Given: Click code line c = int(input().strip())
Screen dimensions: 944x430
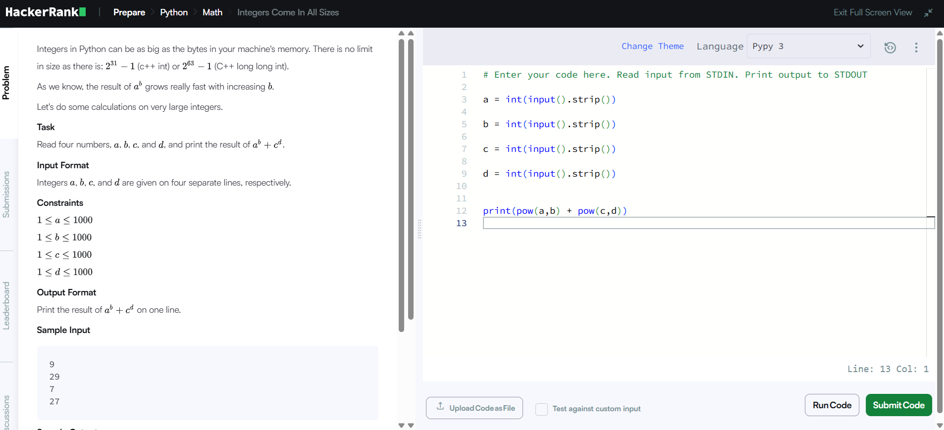Looking at the screenshot, I should pos(549,149).
